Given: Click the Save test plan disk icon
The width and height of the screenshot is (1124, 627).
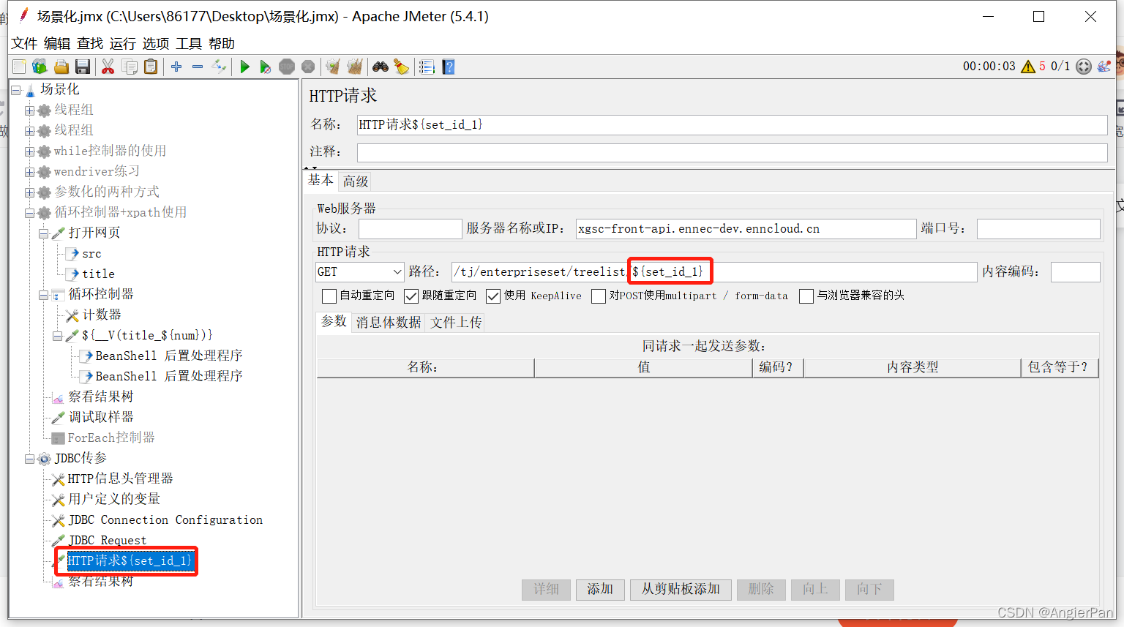Looking at the screenshot, I should 83,67.
